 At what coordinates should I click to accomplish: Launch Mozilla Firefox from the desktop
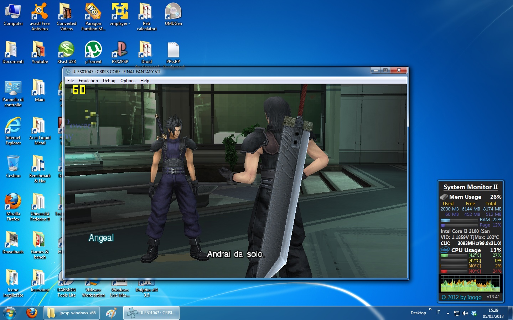[13, 202]
